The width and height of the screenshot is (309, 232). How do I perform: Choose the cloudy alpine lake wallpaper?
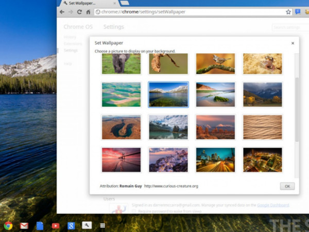pos(168,127)
